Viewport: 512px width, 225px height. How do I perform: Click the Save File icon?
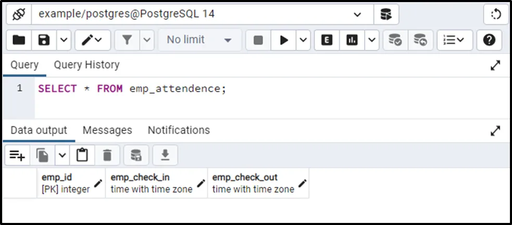pos(44,40)
